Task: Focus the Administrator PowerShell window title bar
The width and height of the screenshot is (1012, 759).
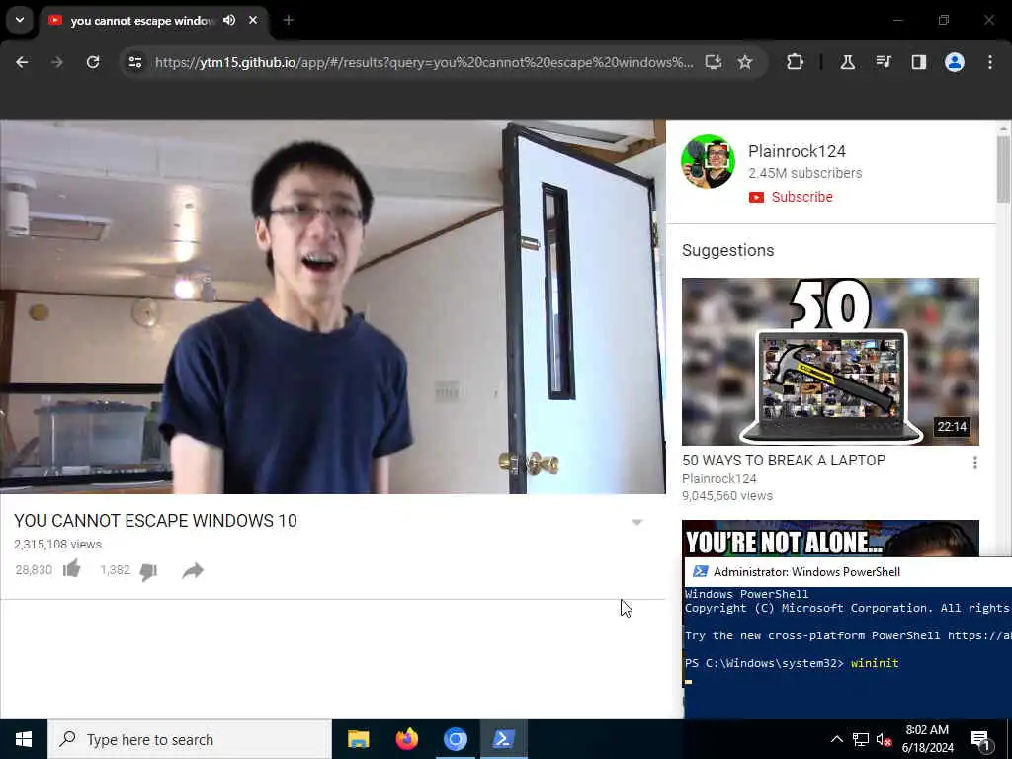Action: [848, 572]
